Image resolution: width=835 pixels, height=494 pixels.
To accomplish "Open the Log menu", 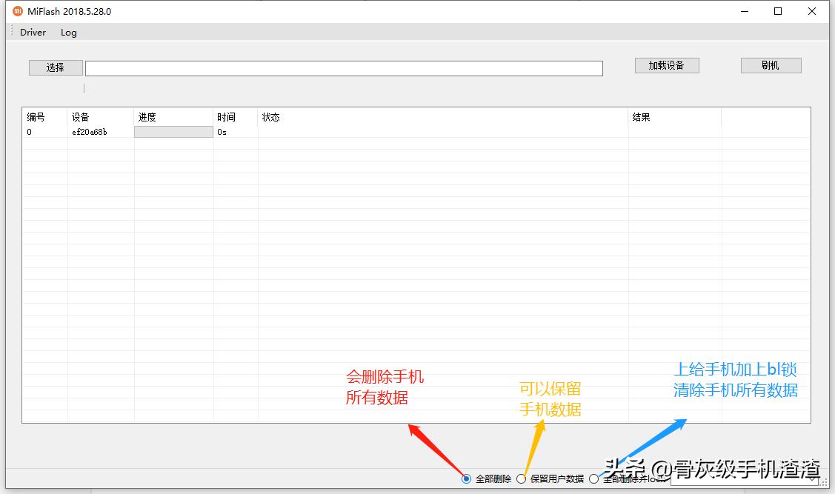I will (x=68, y=32).
